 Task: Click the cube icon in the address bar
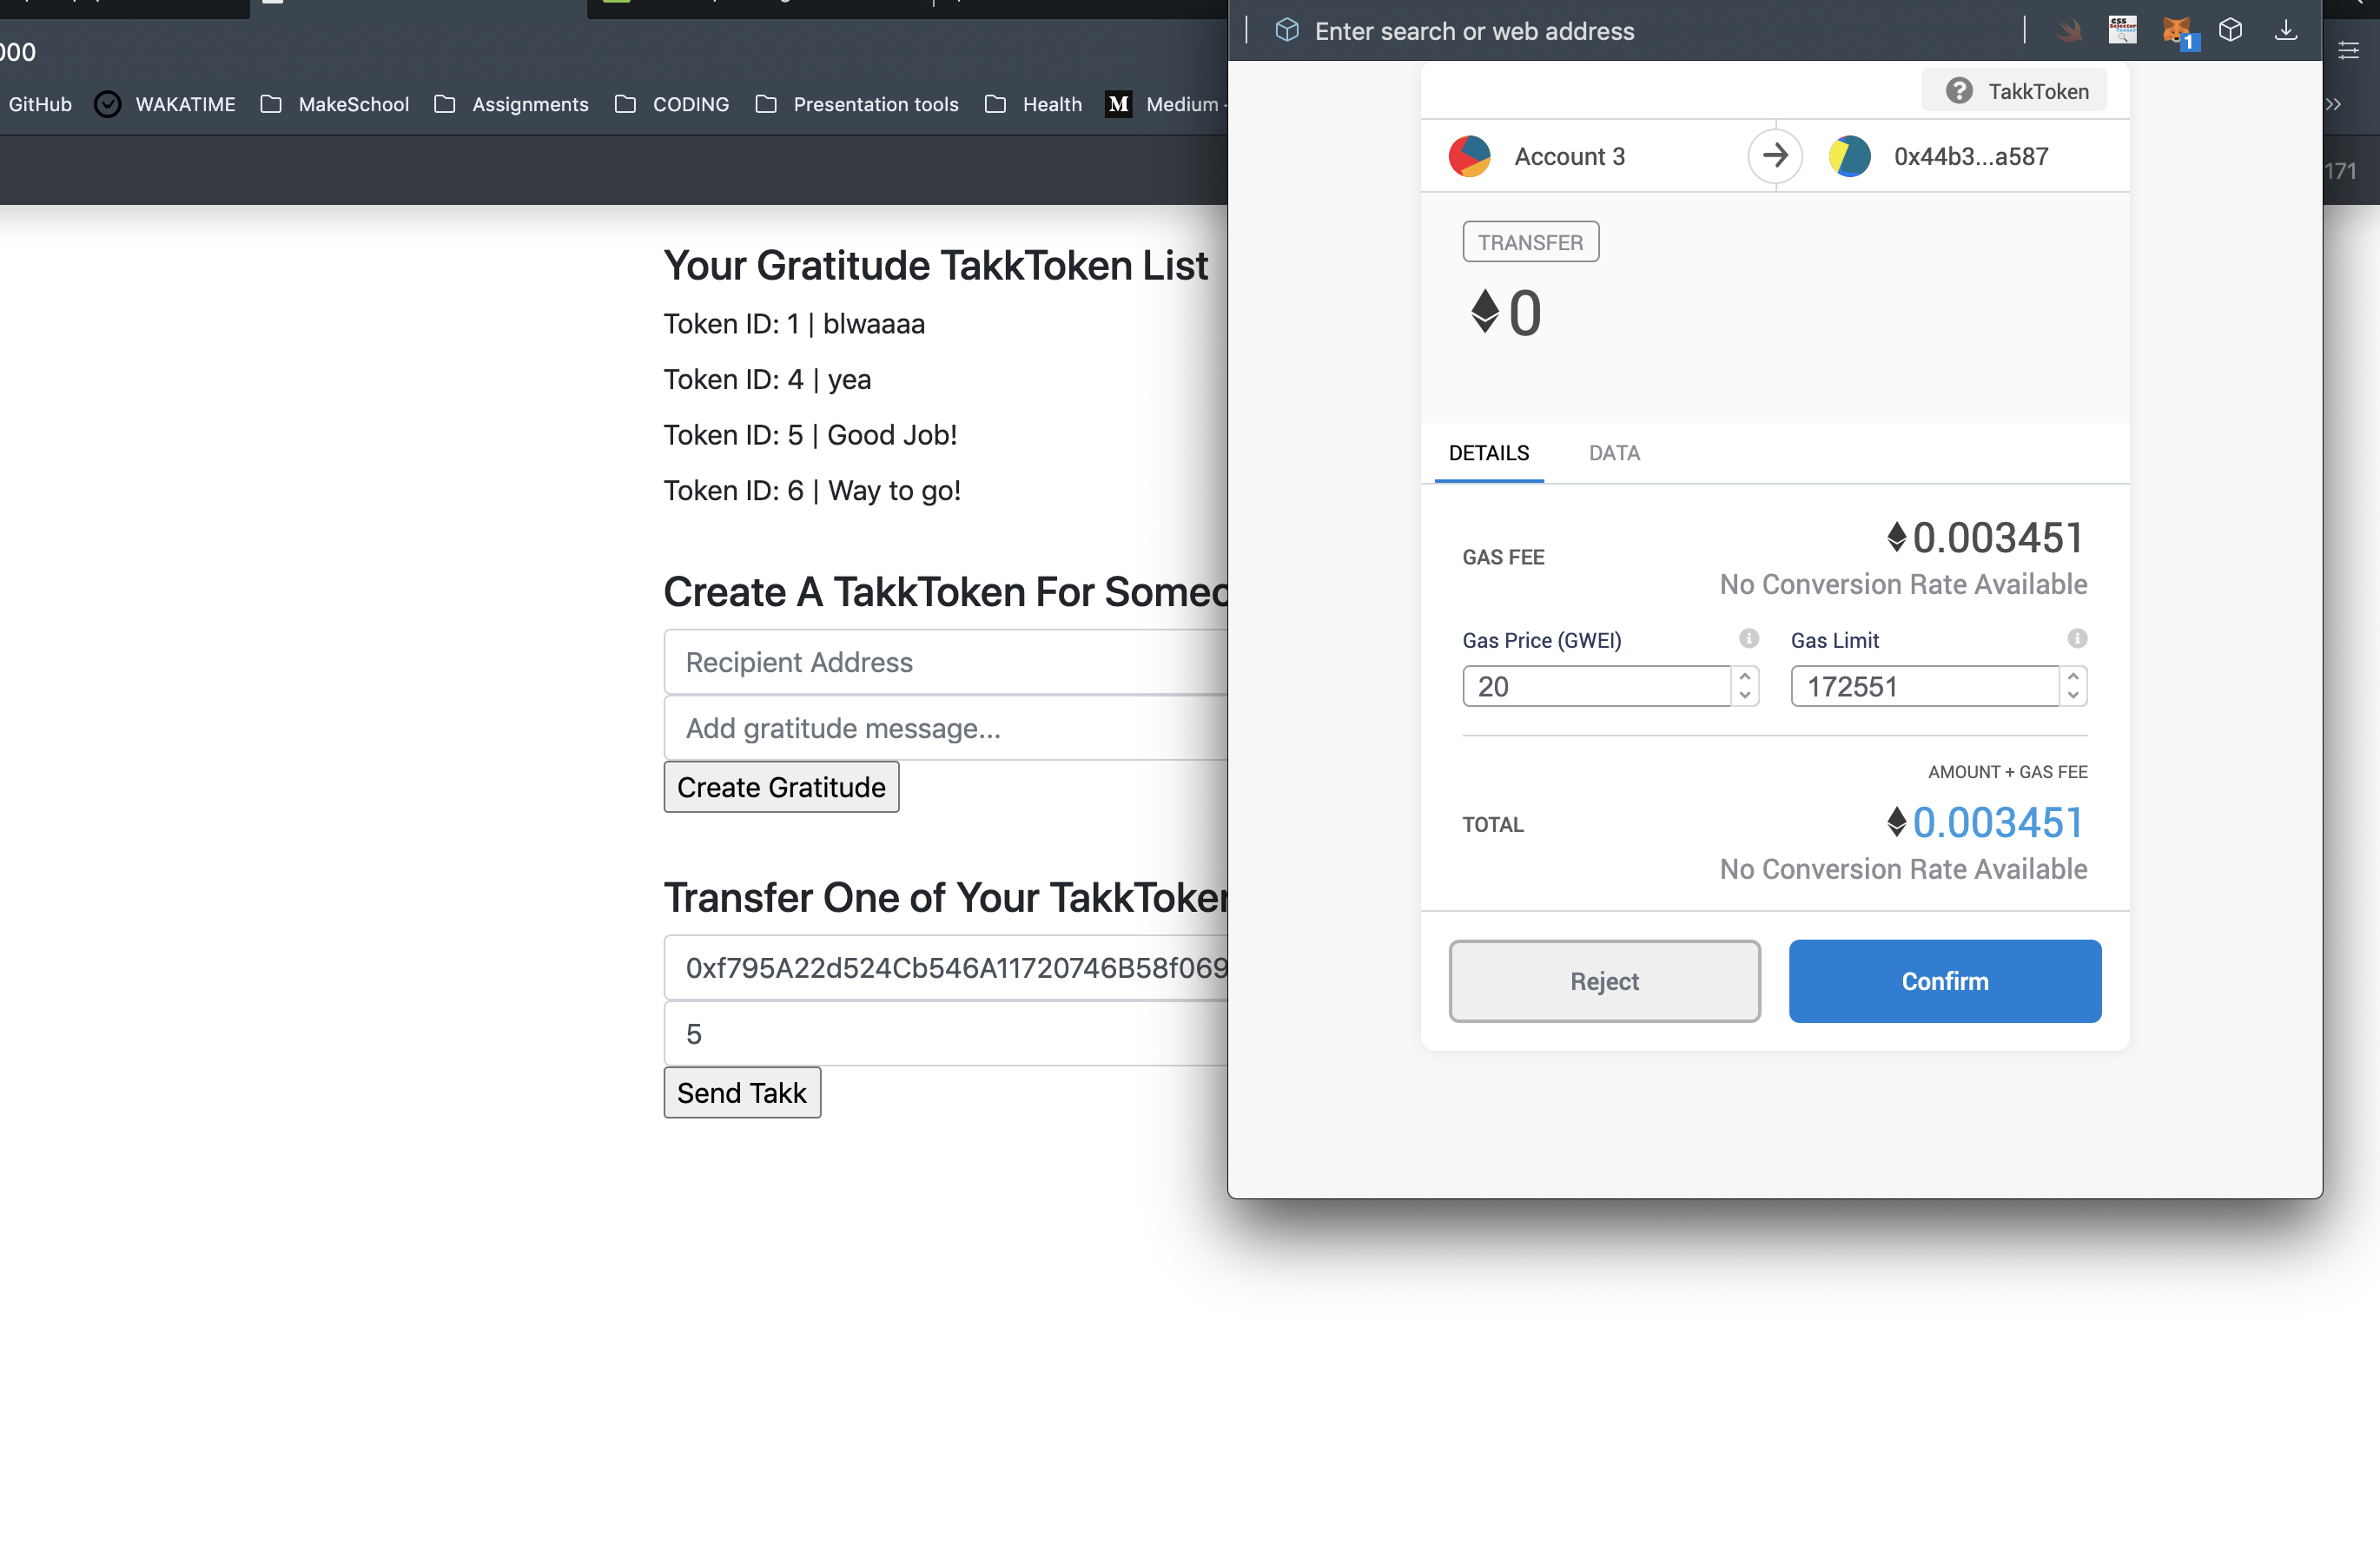[1287, 30]
